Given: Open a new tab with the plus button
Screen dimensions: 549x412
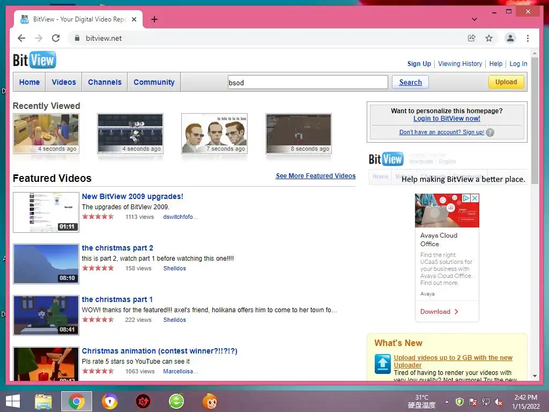Looking at the screenshot, I should point(154,19).
